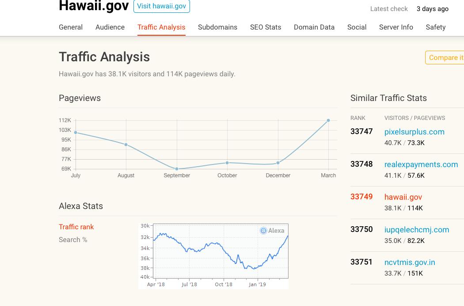Switch to the Social tab
464x306 pixels.
tap(357, 27)
